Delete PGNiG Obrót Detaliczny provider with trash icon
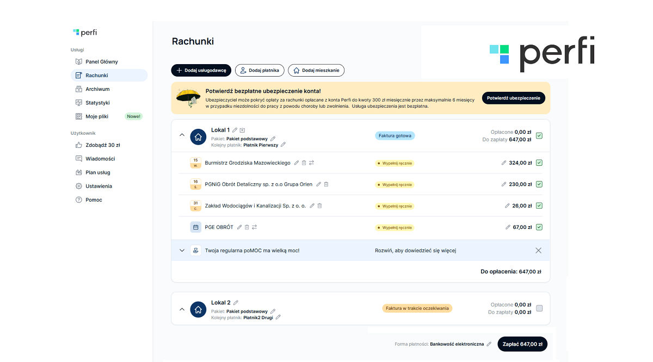653x362 pixels. pos(326,184)
